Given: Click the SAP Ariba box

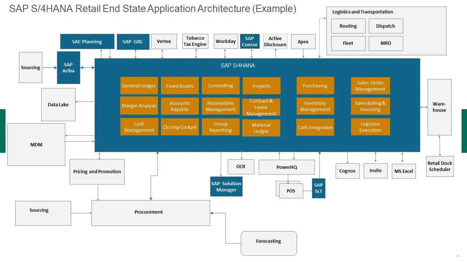Looking at the screenshot, I should pos(68,68).
